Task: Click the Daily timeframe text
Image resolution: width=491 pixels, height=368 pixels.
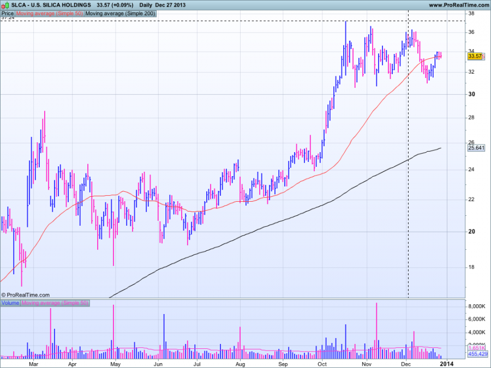Action: tap(146, 5)
